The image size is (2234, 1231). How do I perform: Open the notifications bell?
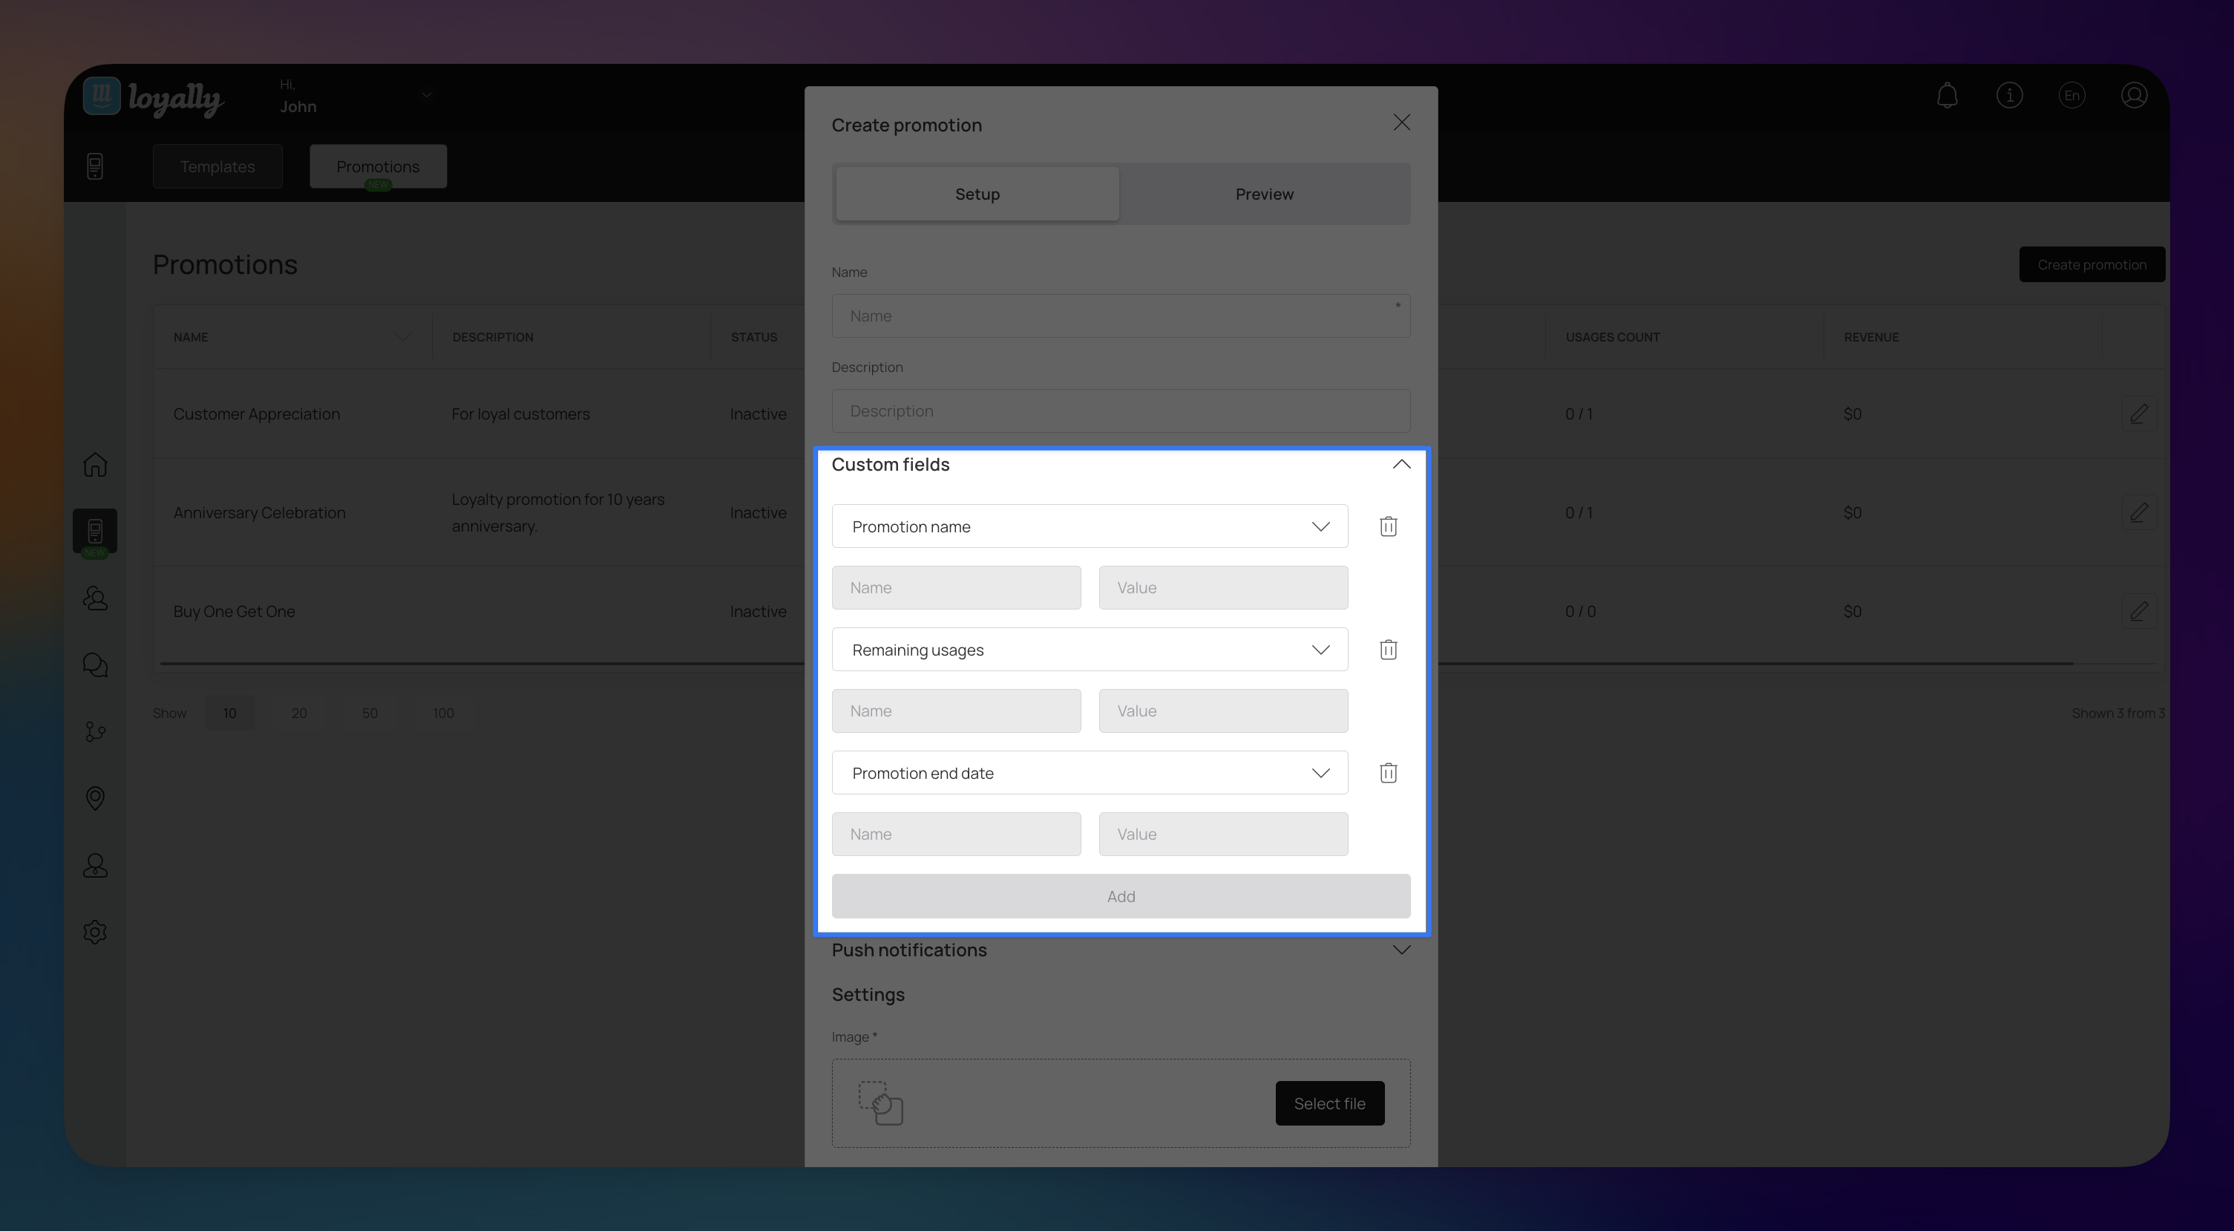(x=1947, y=96)
